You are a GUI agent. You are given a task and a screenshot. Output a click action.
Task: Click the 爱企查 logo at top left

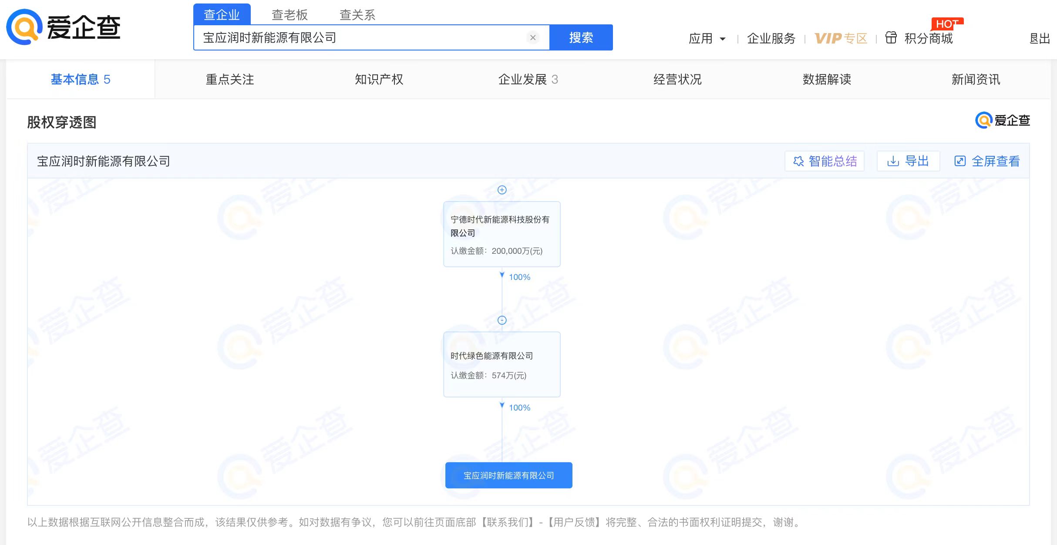[x=64, y=27]
